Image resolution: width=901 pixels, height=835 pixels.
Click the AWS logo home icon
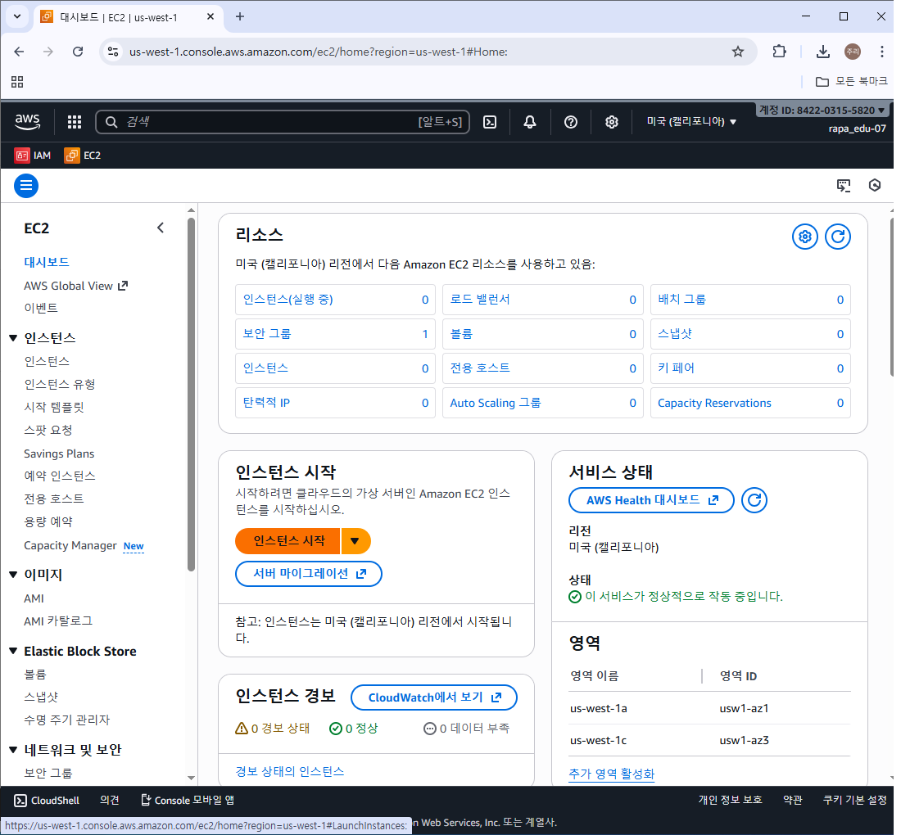point(28,122)
